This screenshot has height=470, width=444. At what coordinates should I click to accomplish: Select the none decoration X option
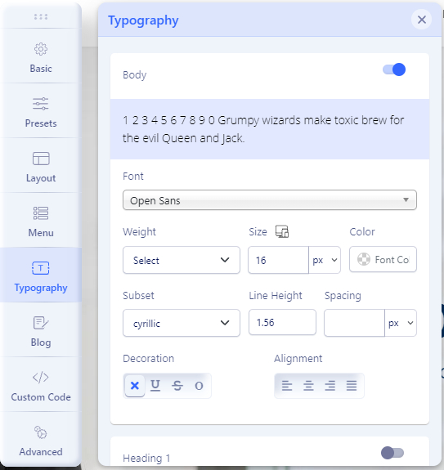click(135, 386)
